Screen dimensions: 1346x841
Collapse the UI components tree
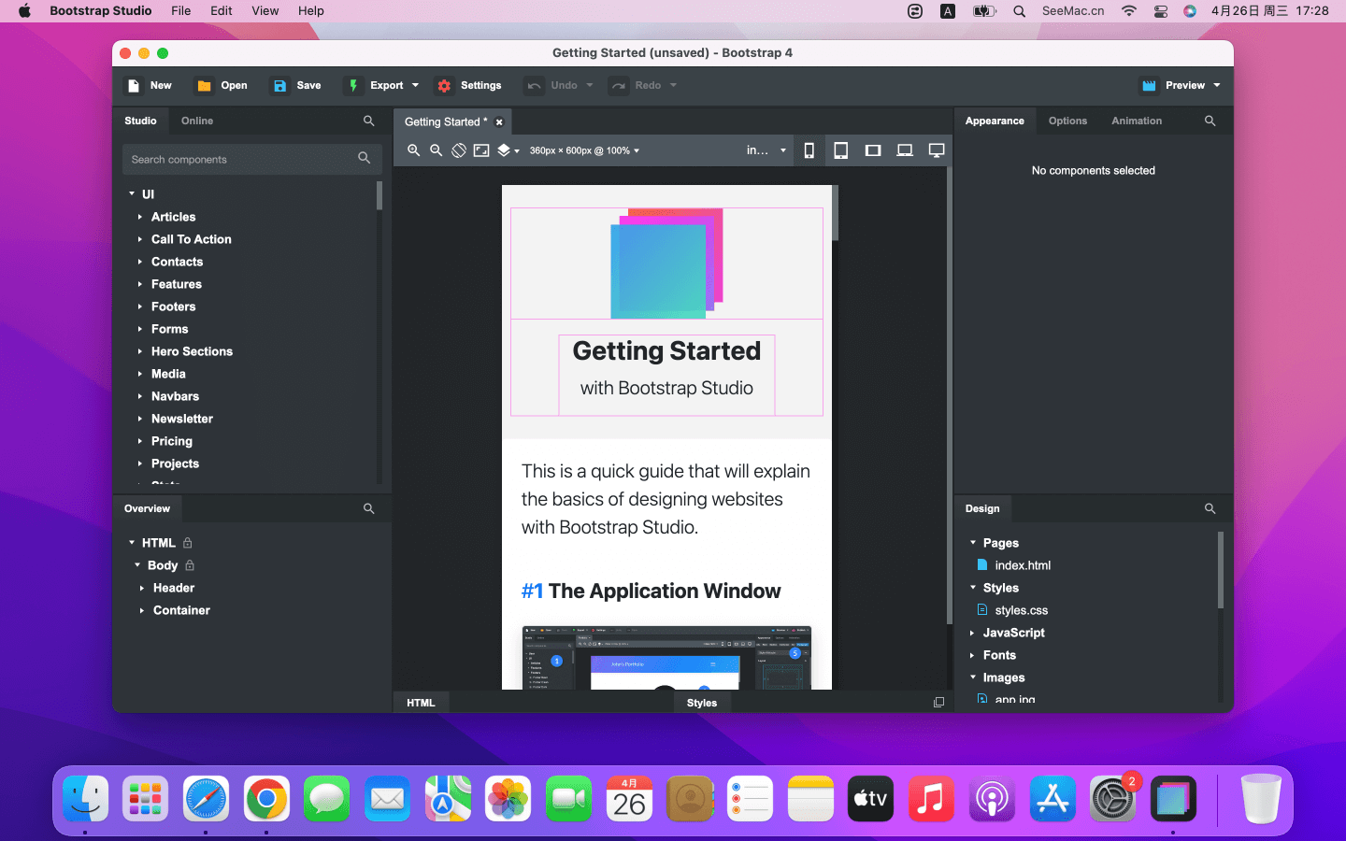coord(132,194)
